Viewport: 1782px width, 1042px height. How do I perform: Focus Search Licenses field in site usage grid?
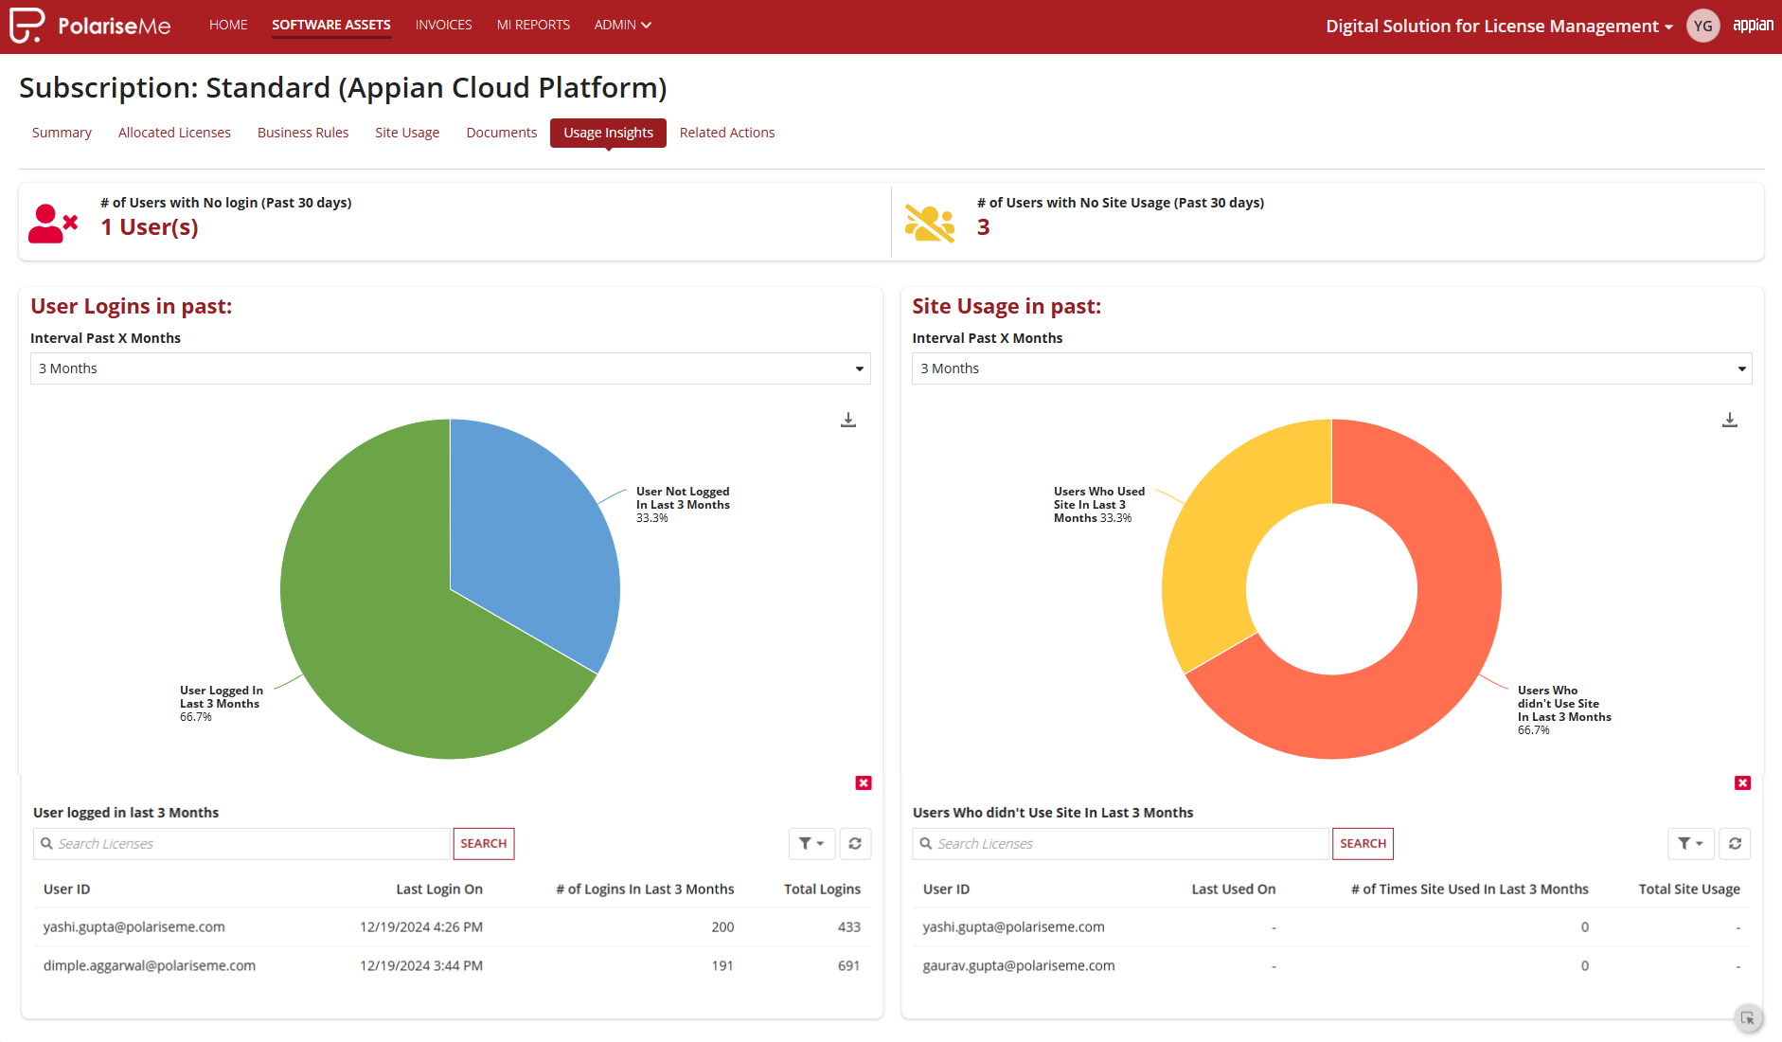pyautogui.click(x=1121, y=843)
